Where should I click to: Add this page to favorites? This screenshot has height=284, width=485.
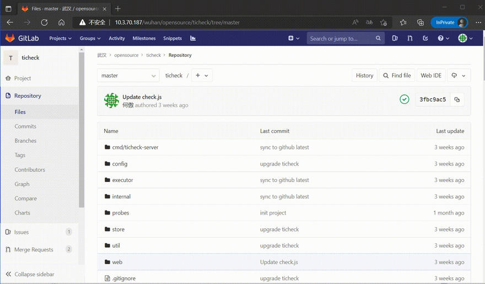point(384,22)
